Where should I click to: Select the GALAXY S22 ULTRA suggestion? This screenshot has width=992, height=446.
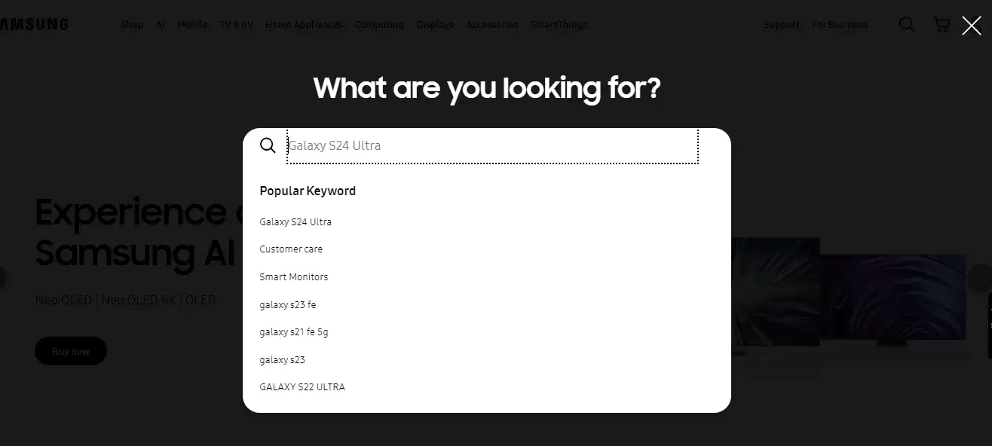pos(302,386)
